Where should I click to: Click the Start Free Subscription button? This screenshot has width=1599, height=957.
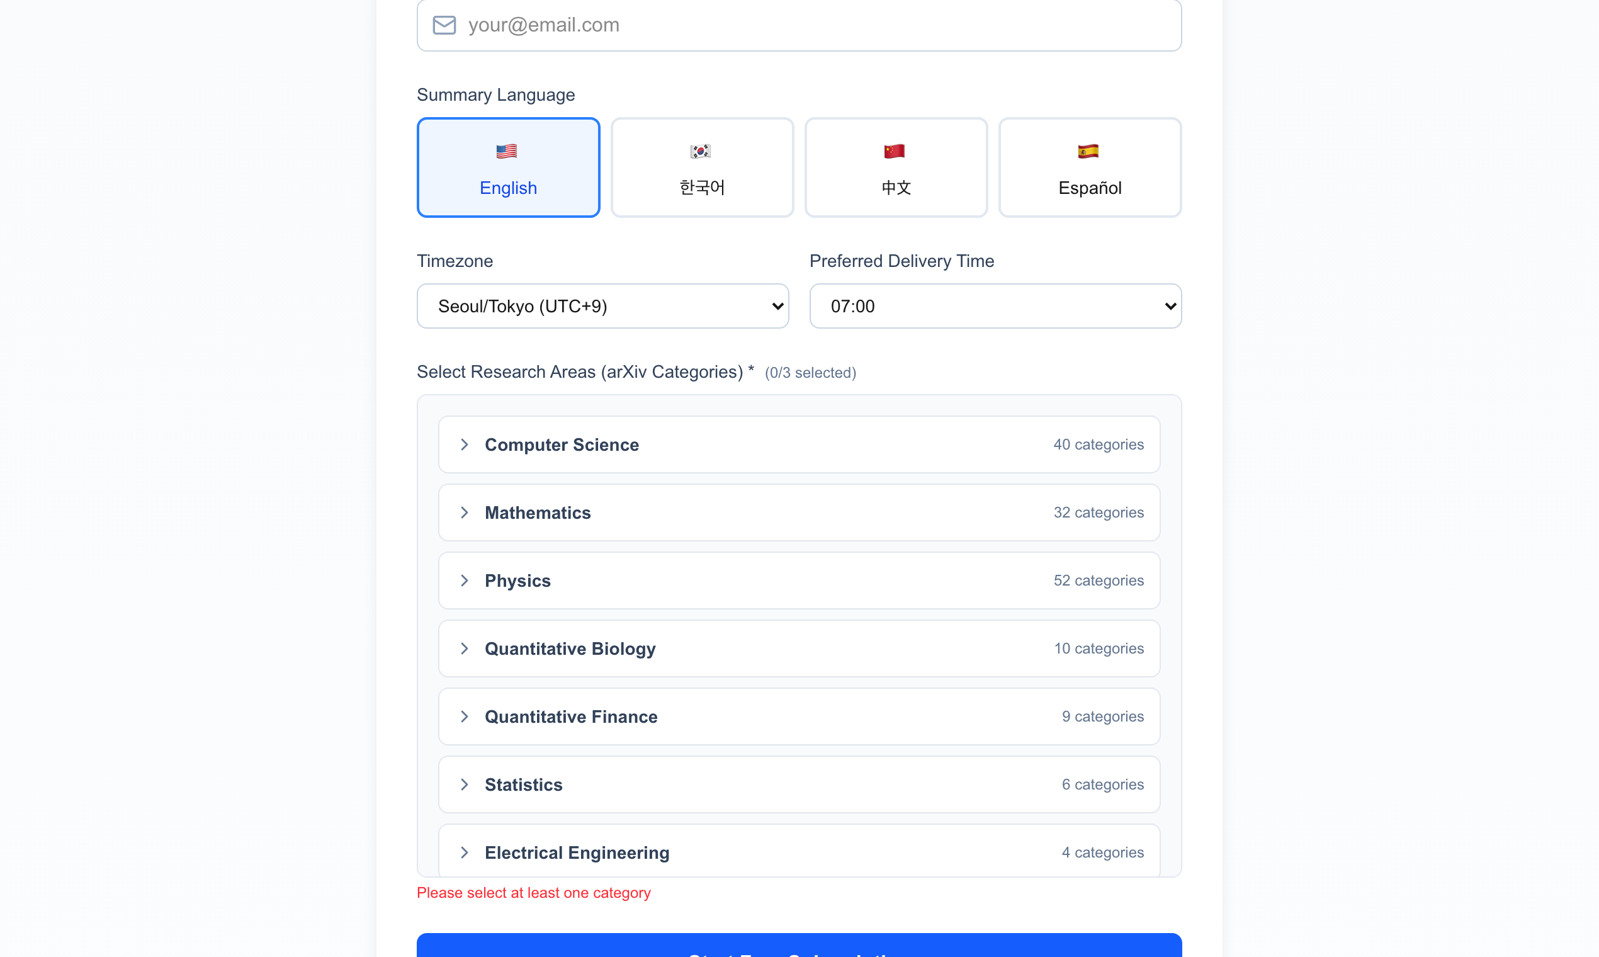[x=799, y=948]
